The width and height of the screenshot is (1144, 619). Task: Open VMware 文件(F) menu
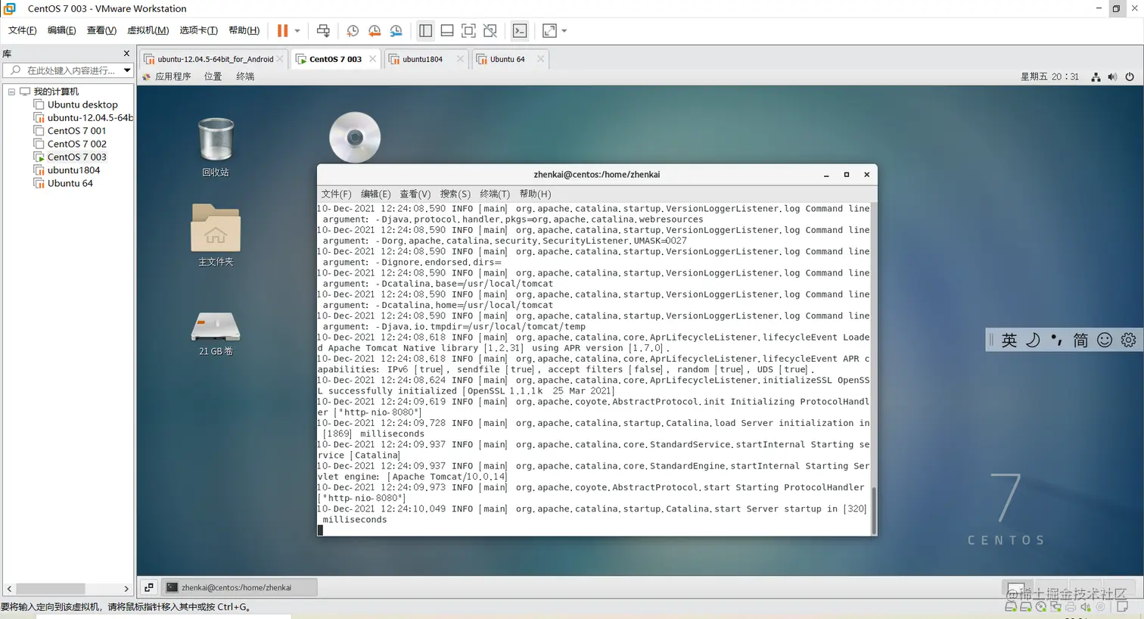click(x=22, y=30)
